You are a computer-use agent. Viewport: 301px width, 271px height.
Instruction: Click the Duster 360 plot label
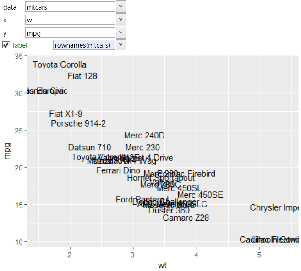[x=169, y=211]
